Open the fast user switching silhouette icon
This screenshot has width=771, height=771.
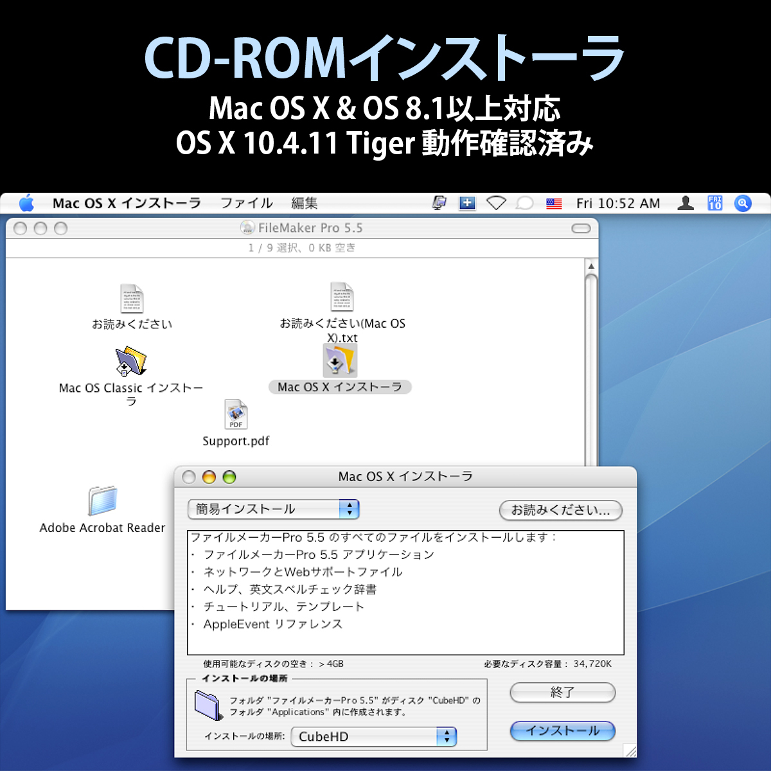[686, 204]
